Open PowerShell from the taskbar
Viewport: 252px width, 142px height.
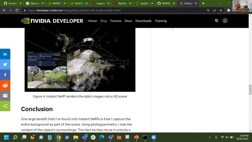pyautogui.click(x=67, y=137)
